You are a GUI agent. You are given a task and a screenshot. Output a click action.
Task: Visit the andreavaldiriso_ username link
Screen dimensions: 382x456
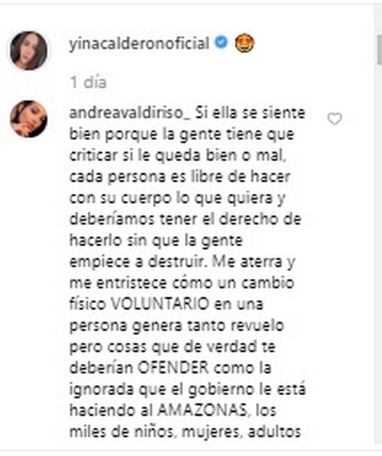coord(129,113)
